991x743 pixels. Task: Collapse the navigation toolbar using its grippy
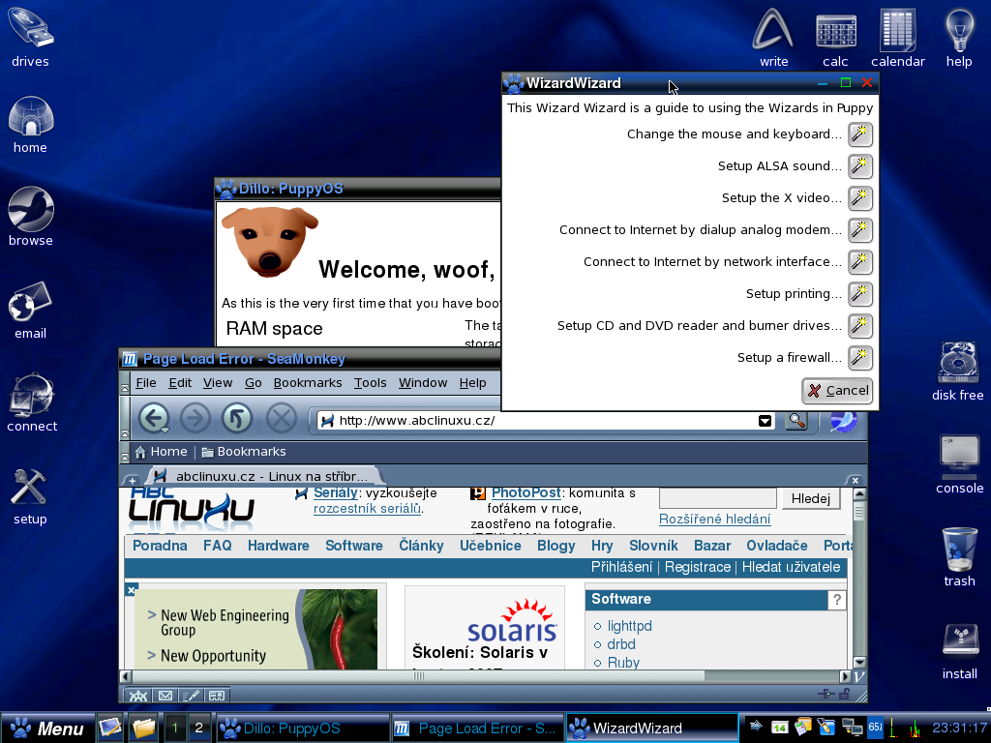click(x=125, y=419)
